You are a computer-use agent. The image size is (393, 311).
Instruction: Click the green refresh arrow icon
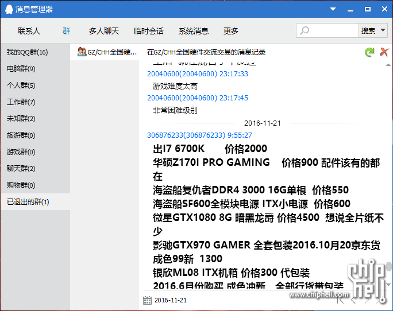click(x=369, y=52)
